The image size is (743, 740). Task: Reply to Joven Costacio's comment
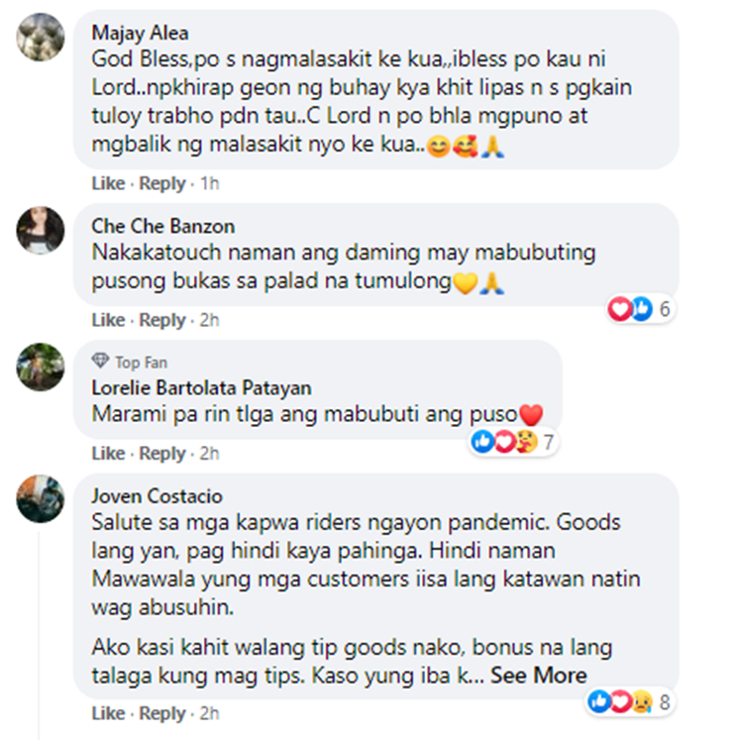(x=162, y=713)
